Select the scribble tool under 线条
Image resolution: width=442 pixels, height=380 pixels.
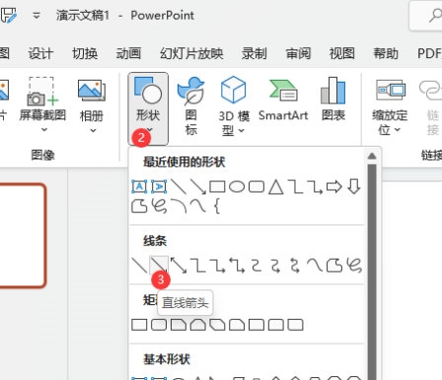coord(354,266)
